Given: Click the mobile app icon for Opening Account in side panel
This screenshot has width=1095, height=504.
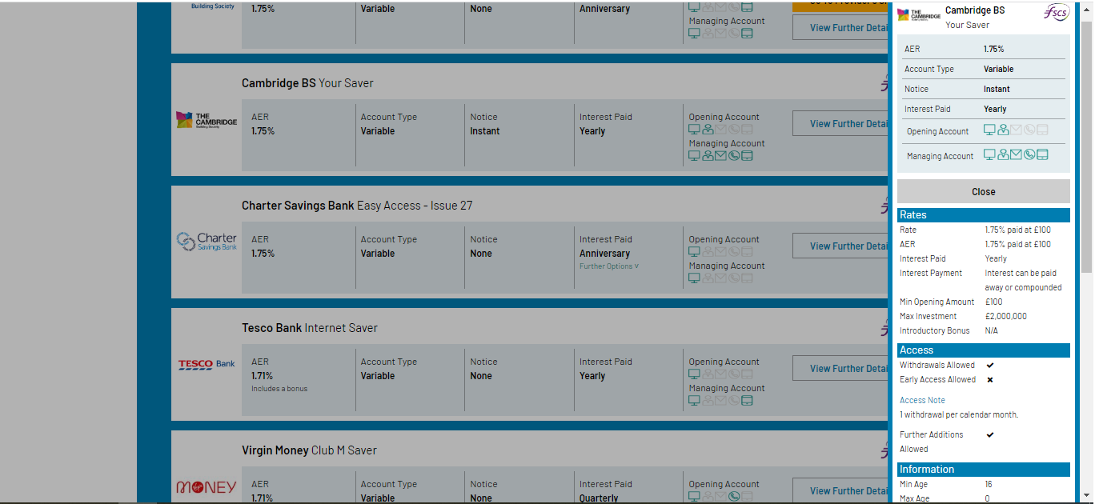Looking at the screenshot, I should (x=1042, y=130).
